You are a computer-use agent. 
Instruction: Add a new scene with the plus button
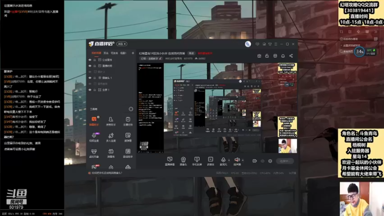pos(133,53)
